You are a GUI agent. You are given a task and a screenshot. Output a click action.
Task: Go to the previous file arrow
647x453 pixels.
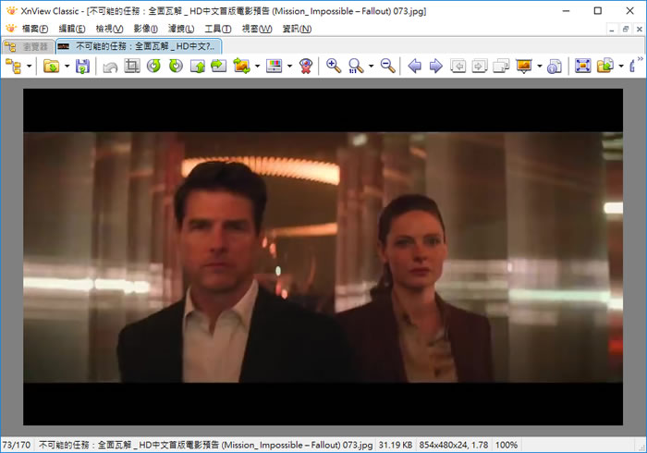[414, 66]
